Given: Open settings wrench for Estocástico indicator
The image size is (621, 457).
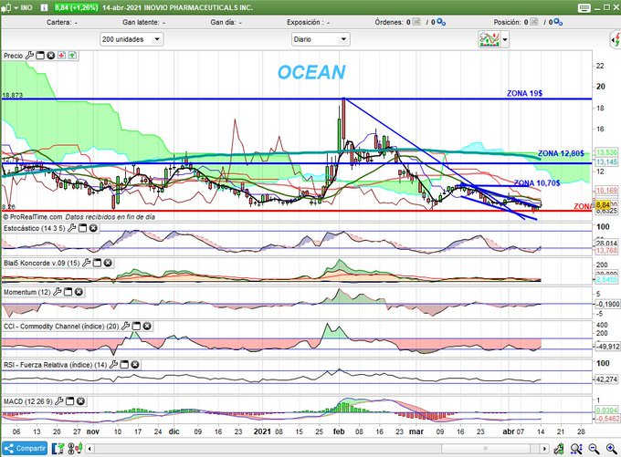Looking at the screenshot, I should 71,228.
